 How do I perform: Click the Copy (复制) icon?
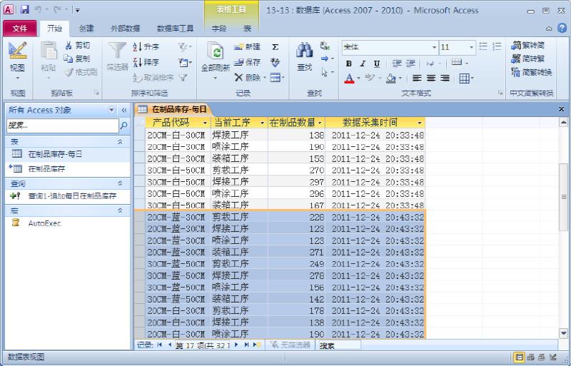pos(68,59)
